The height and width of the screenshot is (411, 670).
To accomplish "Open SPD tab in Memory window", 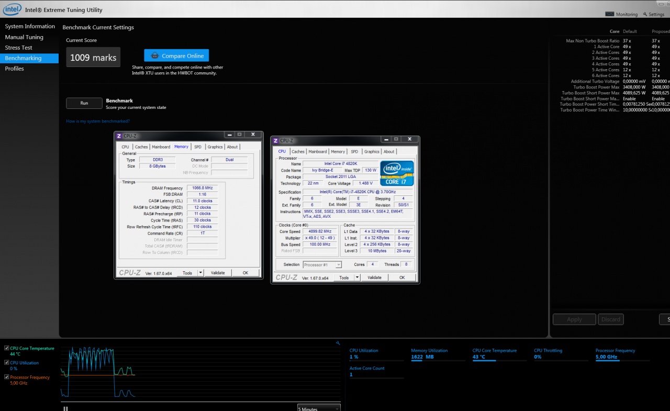I will [x=198, y=147].
